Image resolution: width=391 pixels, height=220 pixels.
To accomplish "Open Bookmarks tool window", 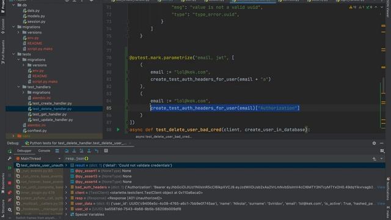I will [x=2, y=183].
